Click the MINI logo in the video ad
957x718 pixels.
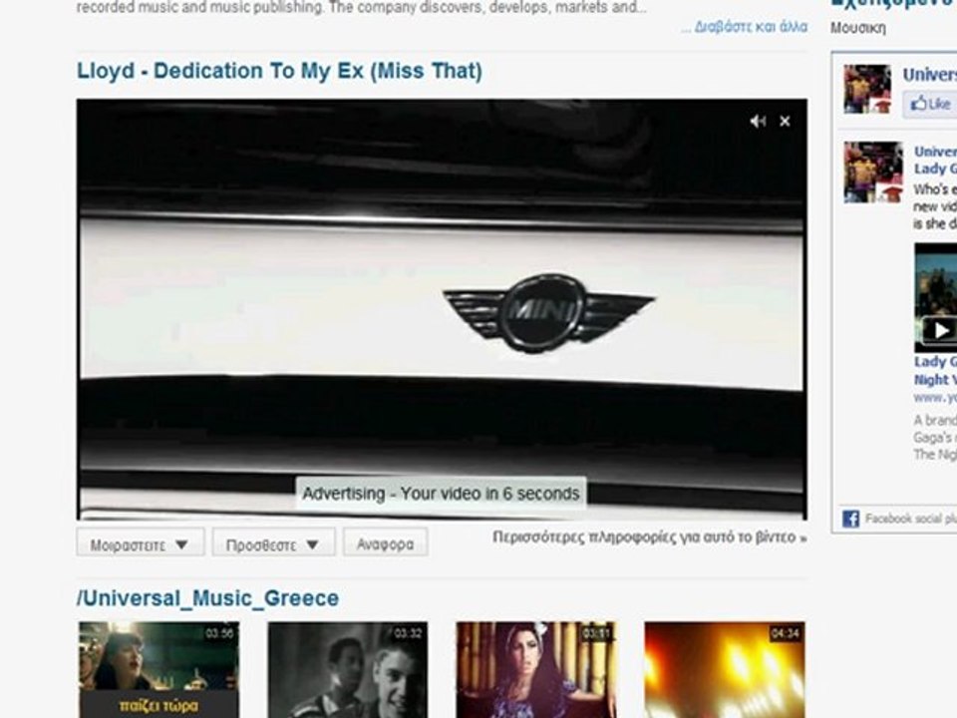click(x=548, y=312)
